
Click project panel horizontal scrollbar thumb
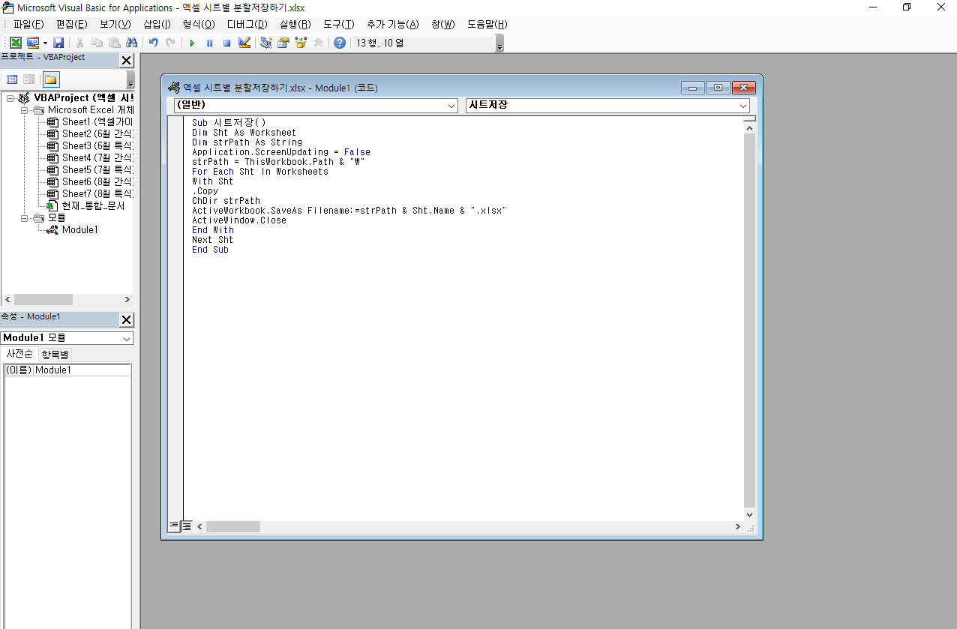point(43,299)
